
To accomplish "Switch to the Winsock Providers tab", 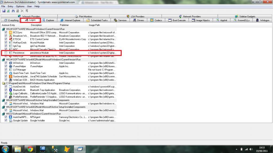I will tap(29, 16).
